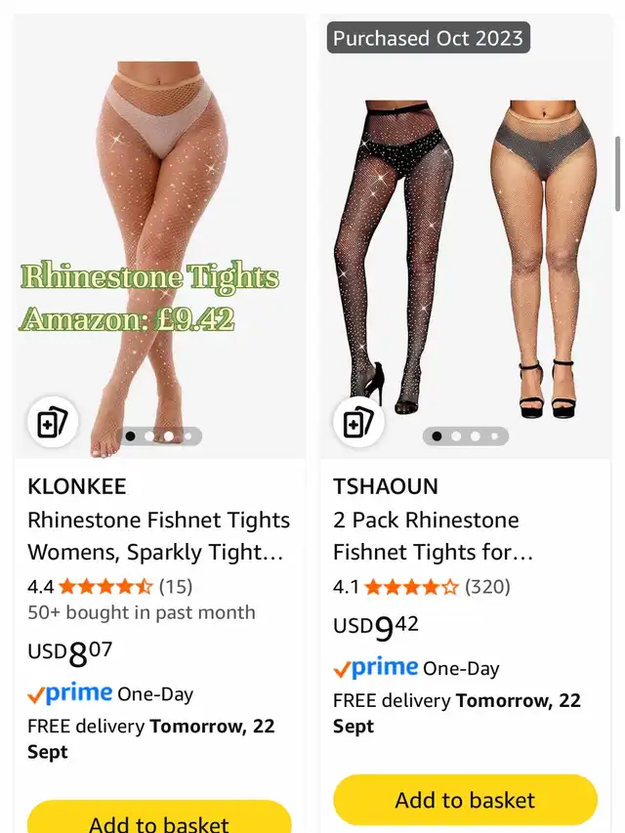The width and height of the screenshot is (625, 833).
Task: Open the TSHAOUN black tights photo
Action: pos(395,257)
